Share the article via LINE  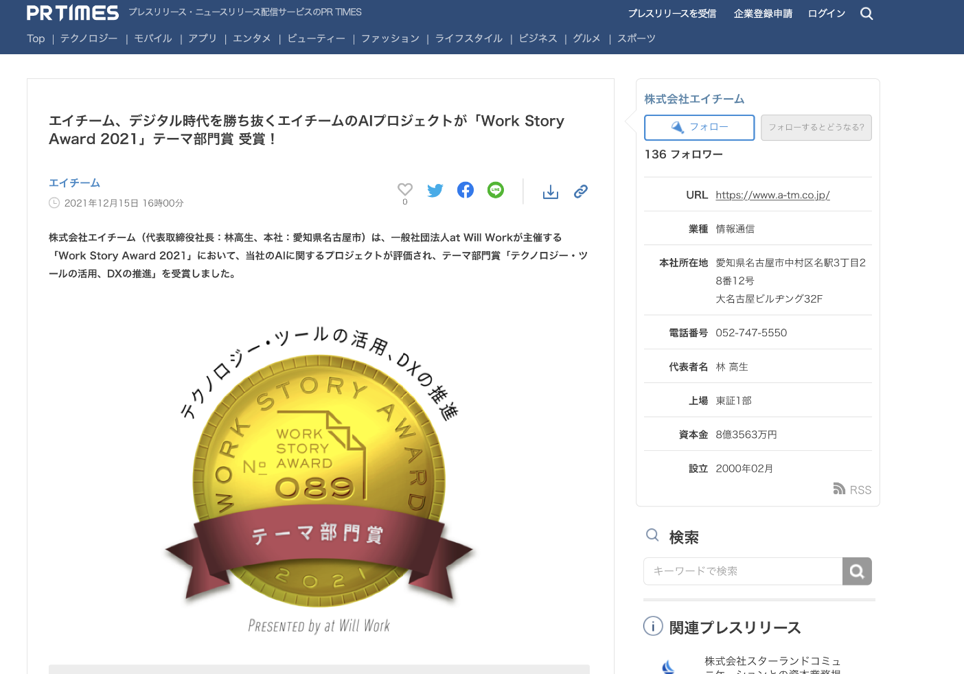(496, 190)
